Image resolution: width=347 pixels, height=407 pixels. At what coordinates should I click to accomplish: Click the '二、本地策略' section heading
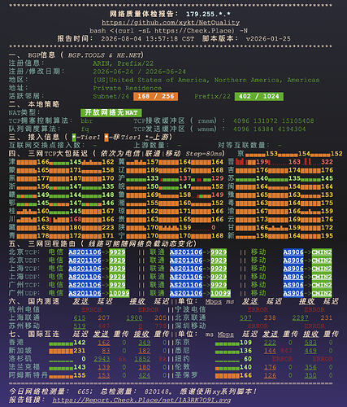click(x=34, y=104)
